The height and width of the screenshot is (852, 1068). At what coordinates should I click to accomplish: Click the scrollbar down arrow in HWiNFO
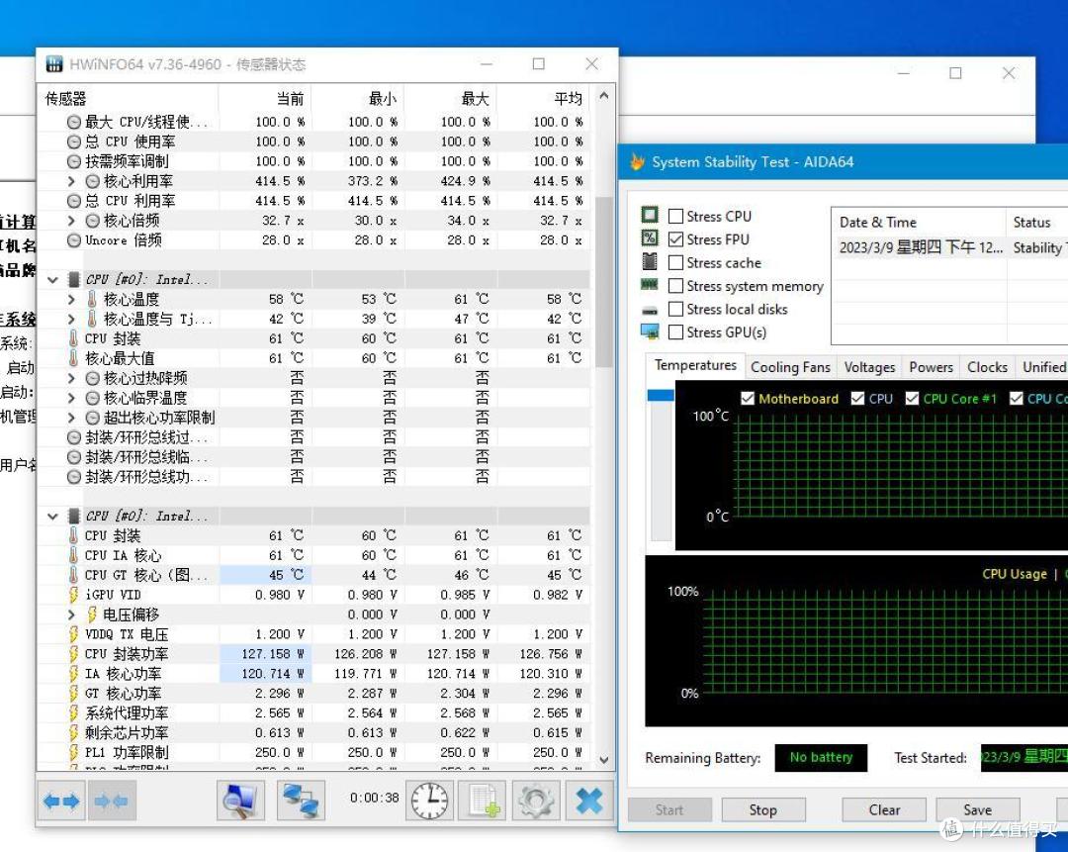click(603, 759)
